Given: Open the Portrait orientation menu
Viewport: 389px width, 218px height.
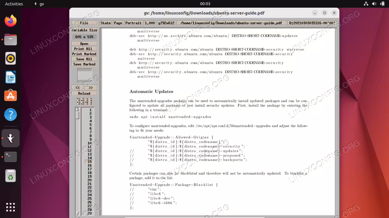Looking at the screenshot, I should pos(134,23).
